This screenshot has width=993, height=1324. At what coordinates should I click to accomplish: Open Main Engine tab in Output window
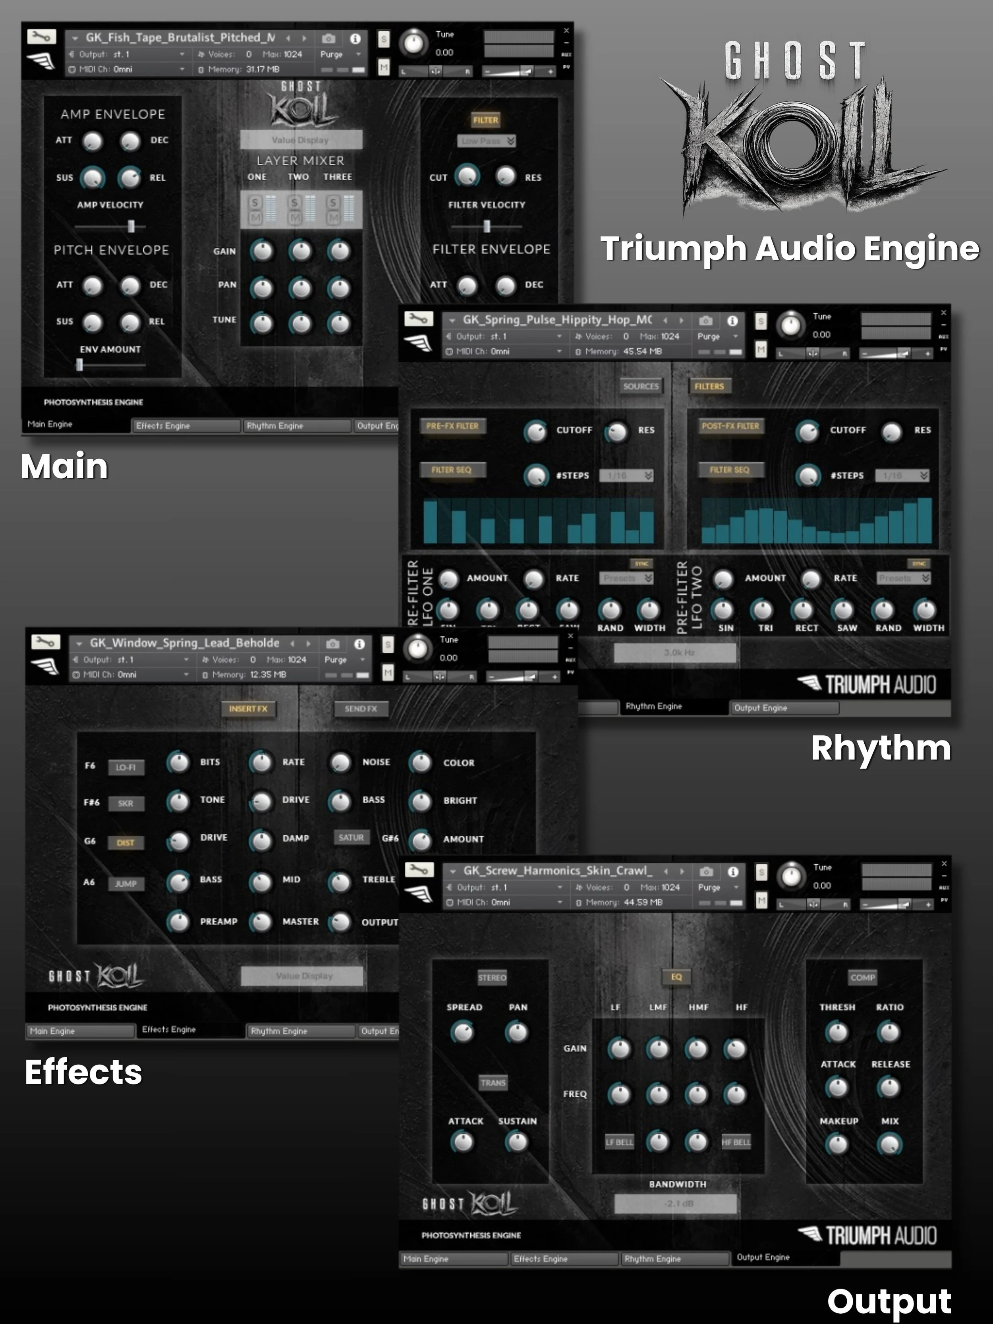(454, 1259)
